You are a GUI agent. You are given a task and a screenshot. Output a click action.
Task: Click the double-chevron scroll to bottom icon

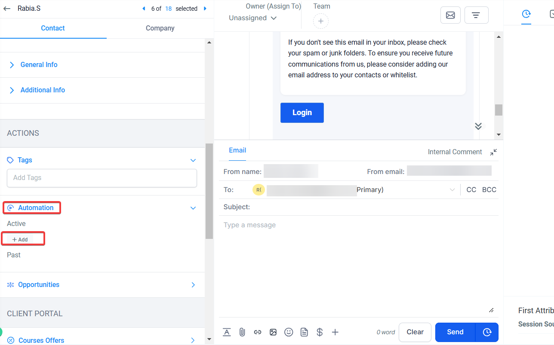click(x=478, y=126)
